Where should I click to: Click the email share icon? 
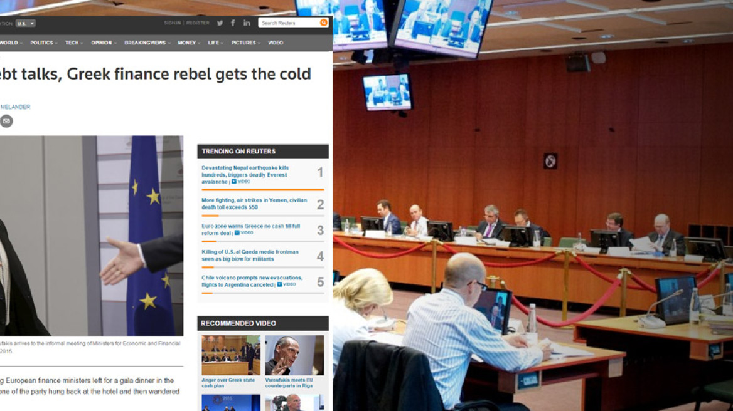point(6,121)
